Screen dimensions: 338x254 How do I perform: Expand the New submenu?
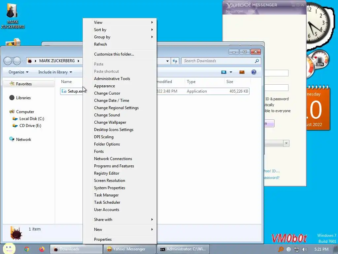coord(119,230)
